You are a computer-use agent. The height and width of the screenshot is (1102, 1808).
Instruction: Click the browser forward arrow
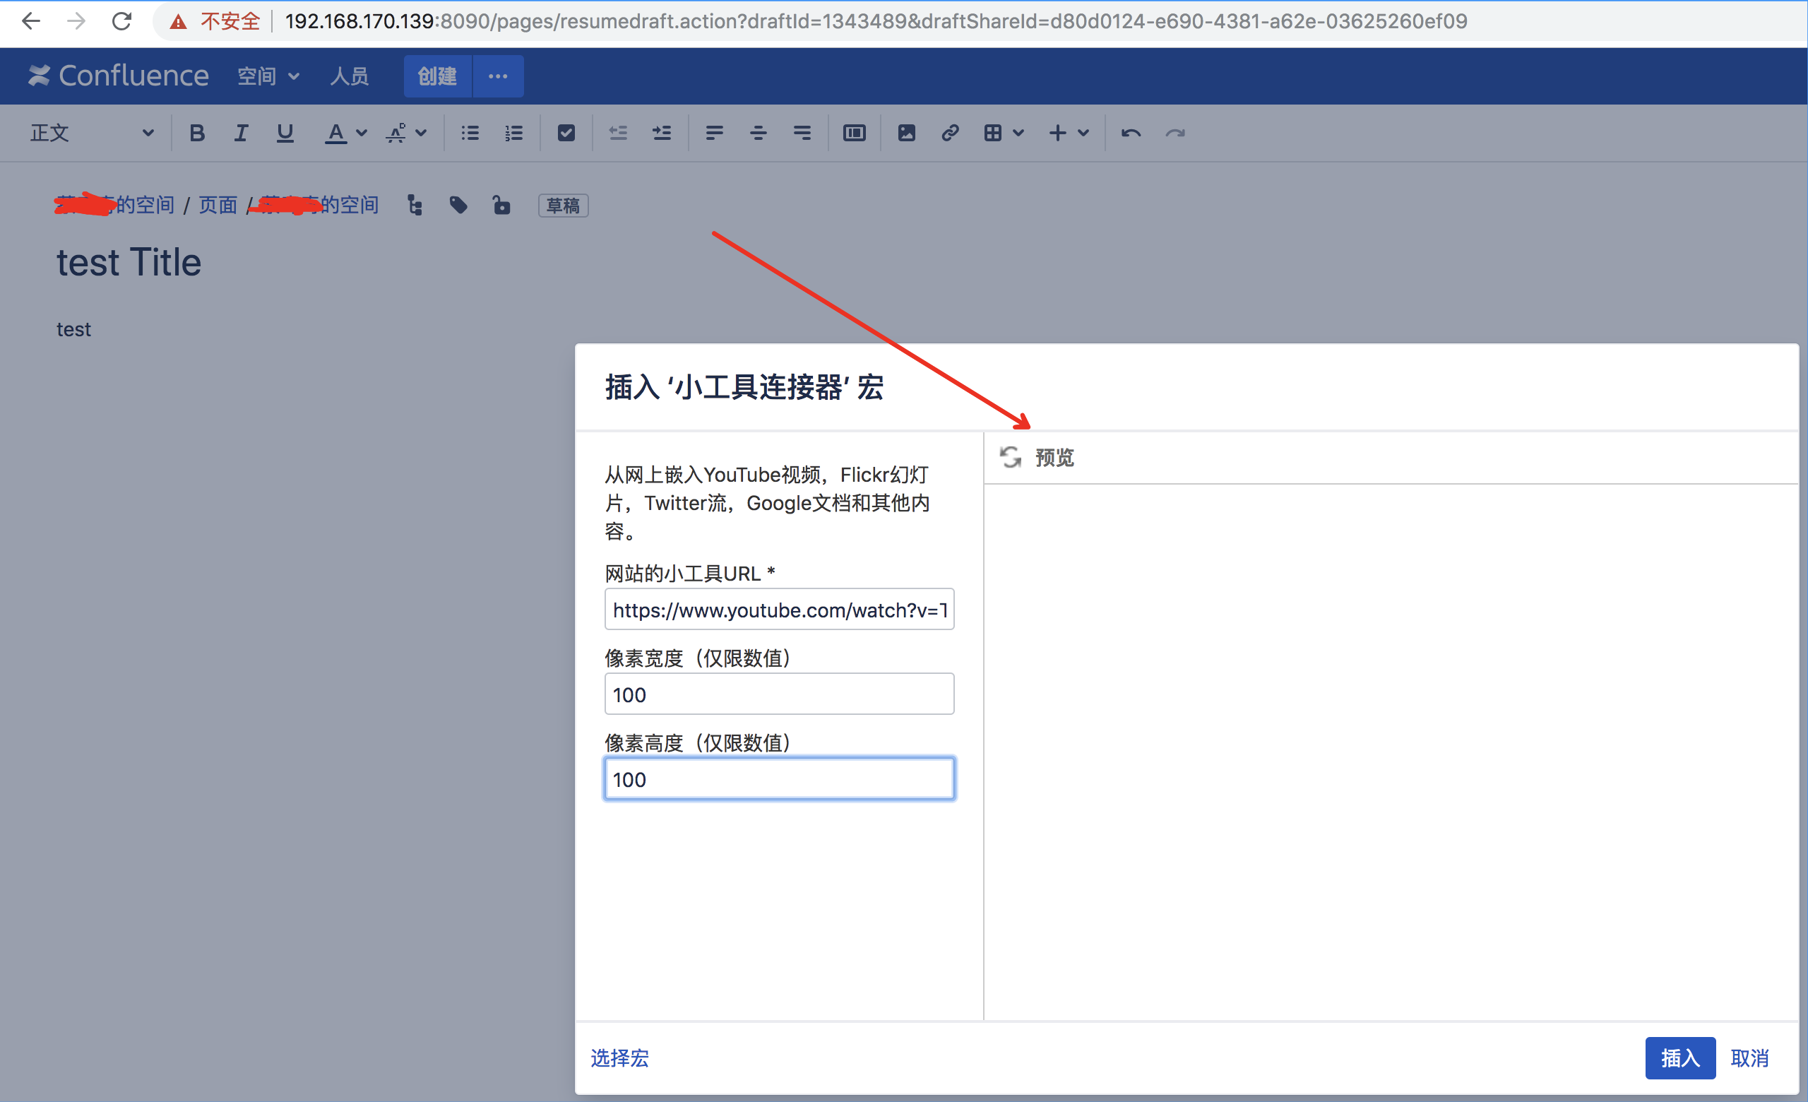click(76, 21)
